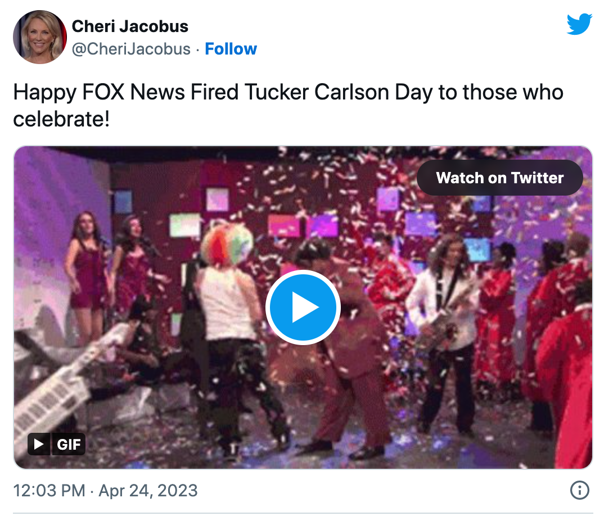Click the Cheri Jacobus display name

(130, 26)
